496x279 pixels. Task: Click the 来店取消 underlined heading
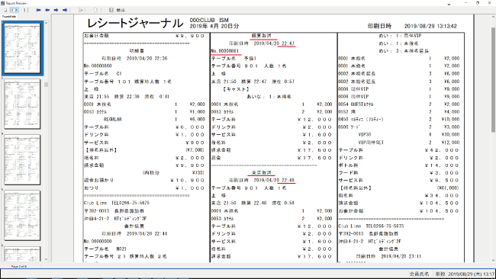[261, 172]
